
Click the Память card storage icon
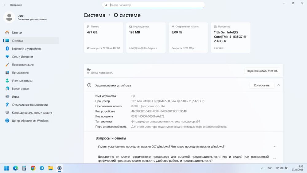(88, 27)
